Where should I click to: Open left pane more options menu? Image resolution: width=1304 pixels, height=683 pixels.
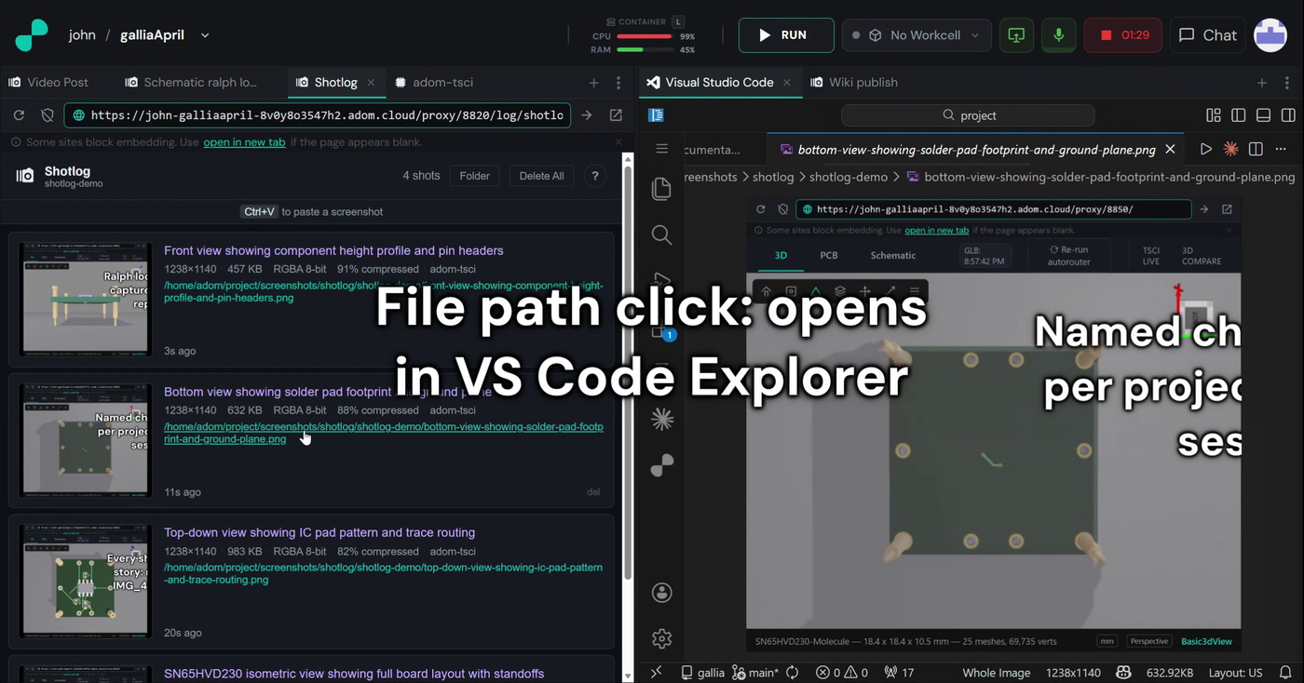point(618,82)
